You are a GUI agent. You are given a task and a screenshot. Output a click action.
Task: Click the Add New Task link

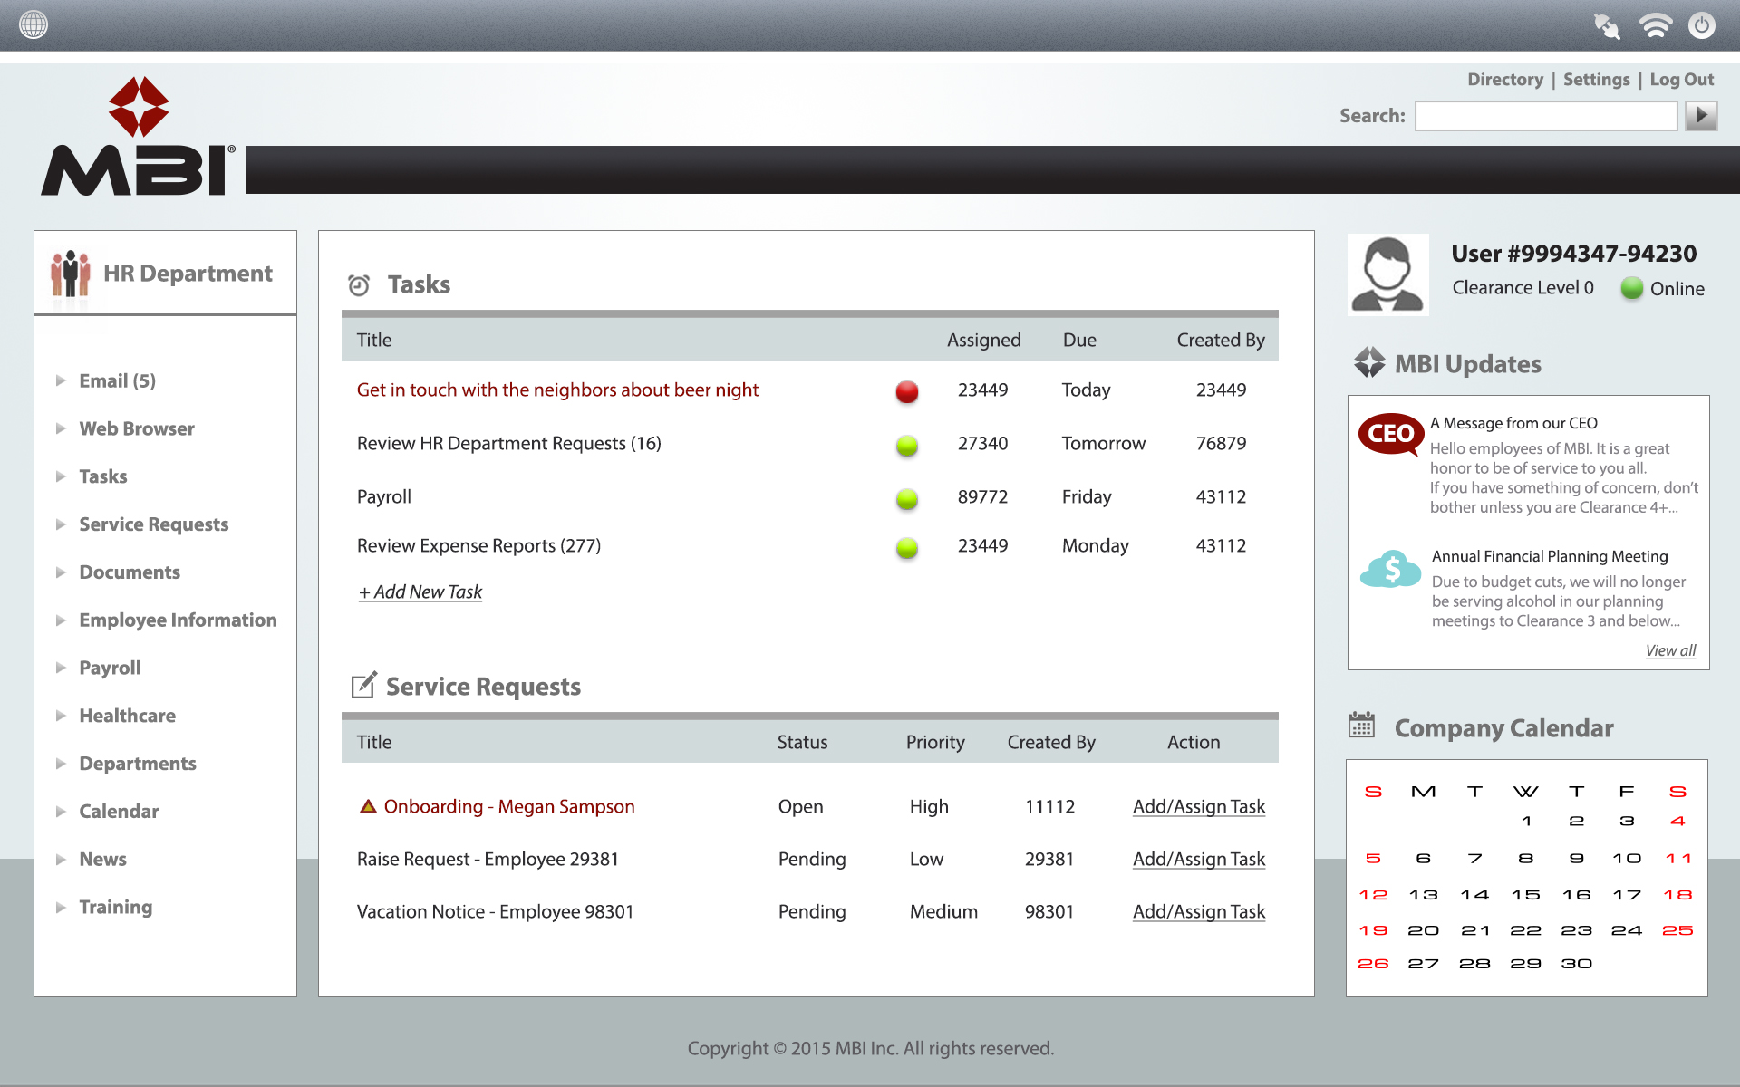(420, 592)
